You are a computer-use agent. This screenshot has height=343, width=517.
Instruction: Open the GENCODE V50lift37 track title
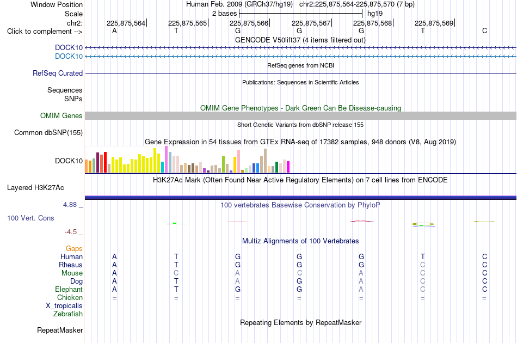[x=300, y=40]
